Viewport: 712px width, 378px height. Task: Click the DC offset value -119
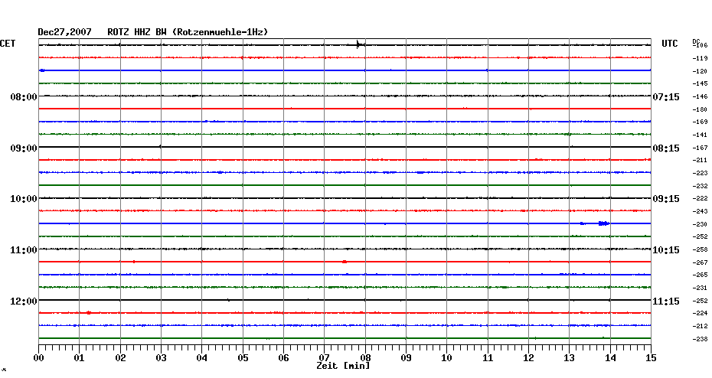(701, 59)
